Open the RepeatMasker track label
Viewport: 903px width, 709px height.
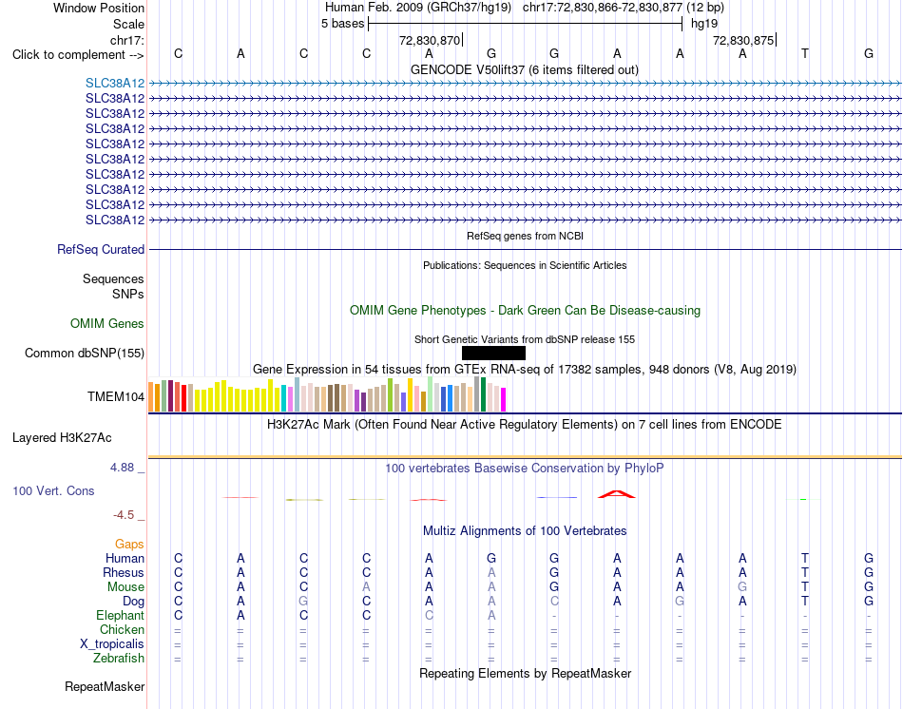pos(105,686)
